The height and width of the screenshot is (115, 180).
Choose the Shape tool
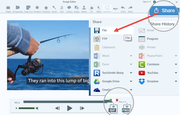(77, 9)
